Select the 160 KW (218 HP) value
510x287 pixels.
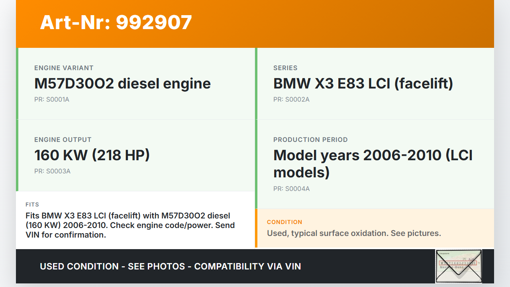tap(92, 155)
